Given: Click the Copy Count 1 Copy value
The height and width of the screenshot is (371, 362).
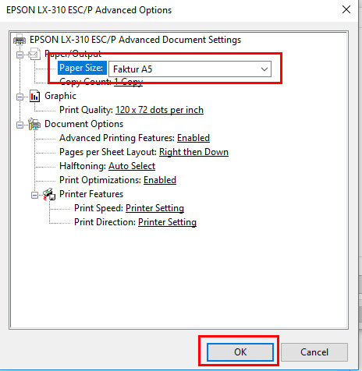Looking at the screenshot, I should tap(129, 82).
